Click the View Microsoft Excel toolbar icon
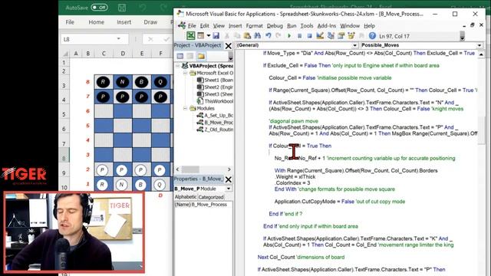The image size is (491, 276). click(x=190, y=36)
